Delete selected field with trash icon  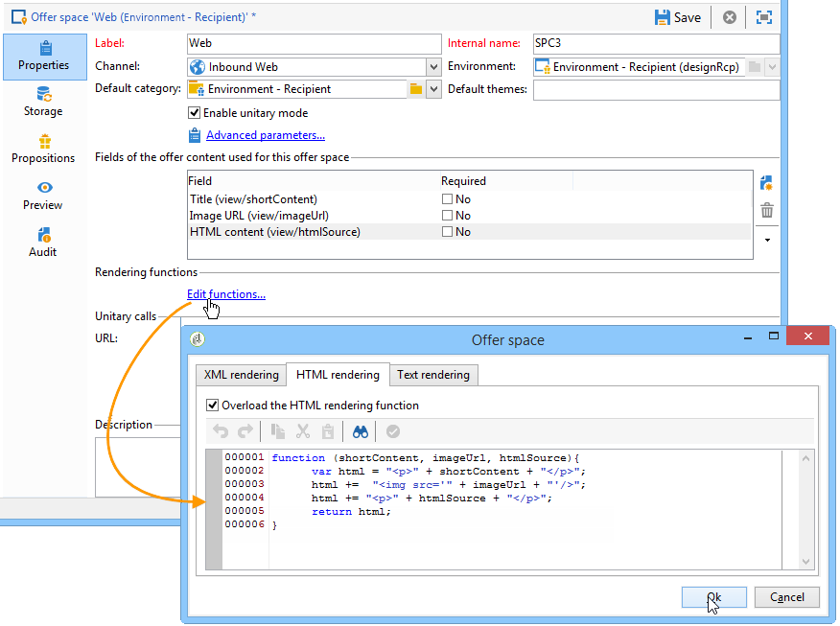point(767,211)
